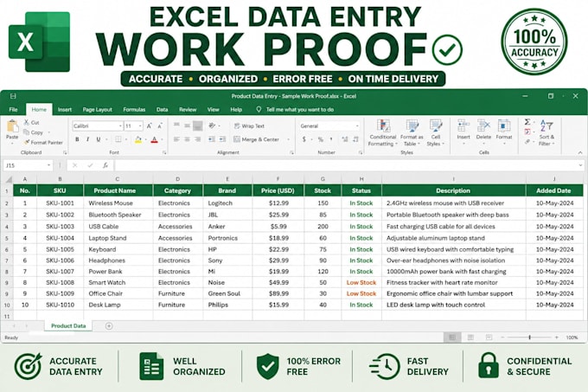Click the Copy icon in Clipboard group
Viewport: 588px width, 392px height.
(x=26, y=132)
